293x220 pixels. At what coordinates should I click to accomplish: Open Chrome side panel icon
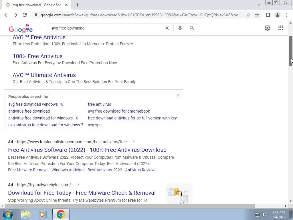tap(268, 15)
